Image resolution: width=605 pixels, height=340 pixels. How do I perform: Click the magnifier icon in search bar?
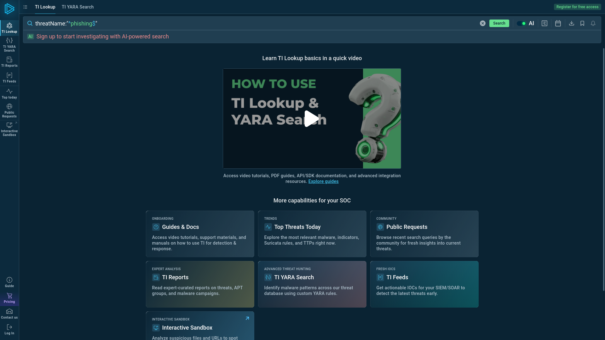click(x=30, y=23)
